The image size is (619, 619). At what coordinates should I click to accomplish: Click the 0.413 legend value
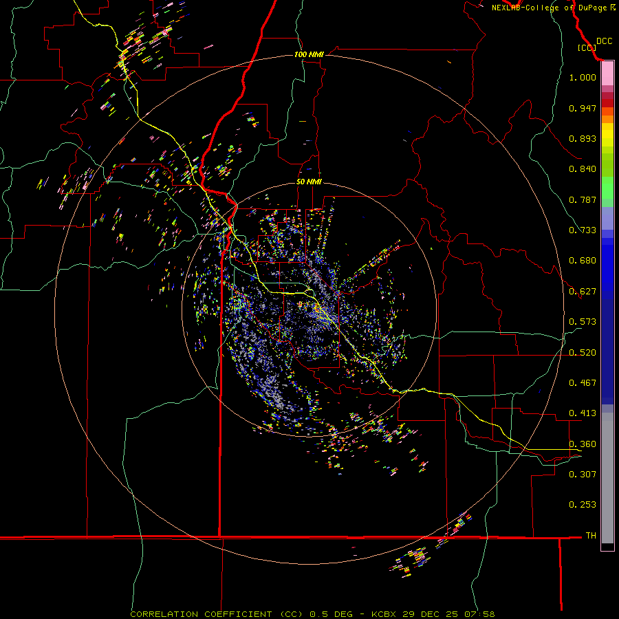point(583,413)
